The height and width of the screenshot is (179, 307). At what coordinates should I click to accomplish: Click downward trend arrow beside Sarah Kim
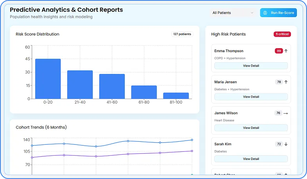click(286, 144)
